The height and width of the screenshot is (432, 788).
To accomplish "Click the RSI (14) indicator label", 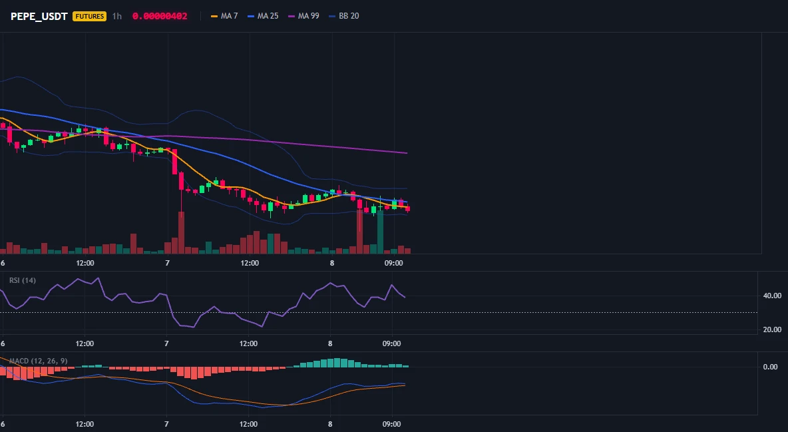I will coord(23,280).
